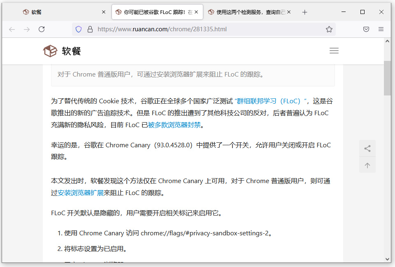Viewport: 395px width, 267px height.
Task: Click the padlock site security icon
Action: coord(90,29)
